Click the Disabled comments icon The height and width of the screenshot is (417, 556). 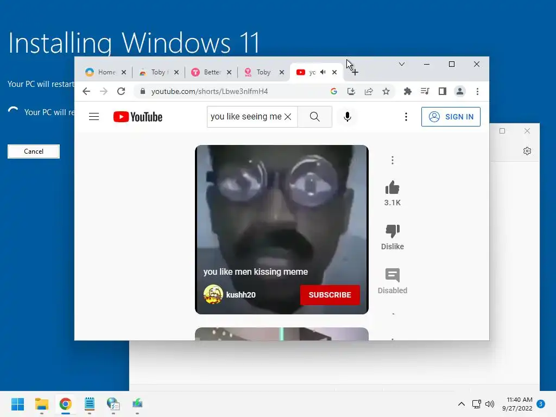(x=393, y=275)
